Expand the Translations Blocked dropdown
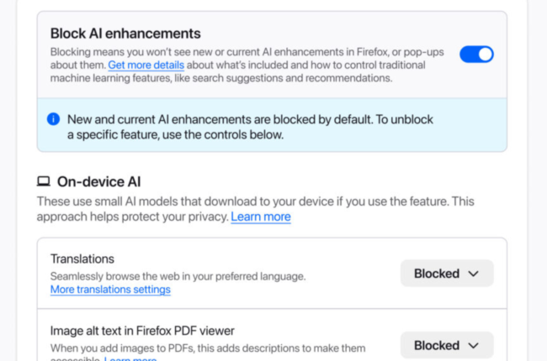Screen dimensions: 547x361 [446, 274]
